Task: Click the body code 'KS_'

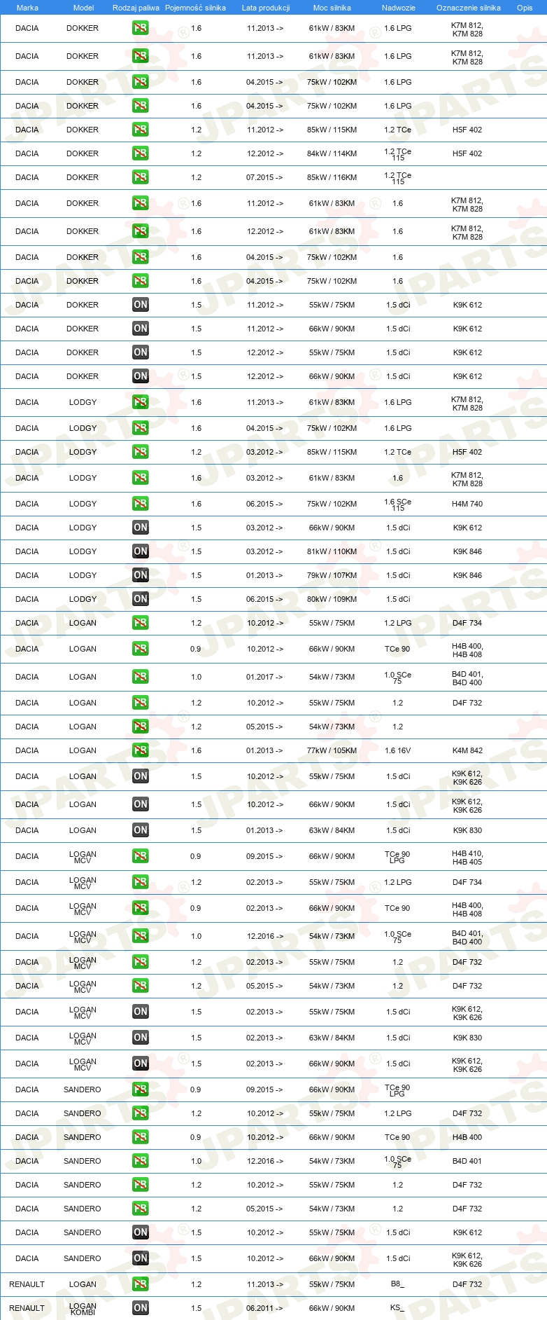Action: [x=397, y=1308]
